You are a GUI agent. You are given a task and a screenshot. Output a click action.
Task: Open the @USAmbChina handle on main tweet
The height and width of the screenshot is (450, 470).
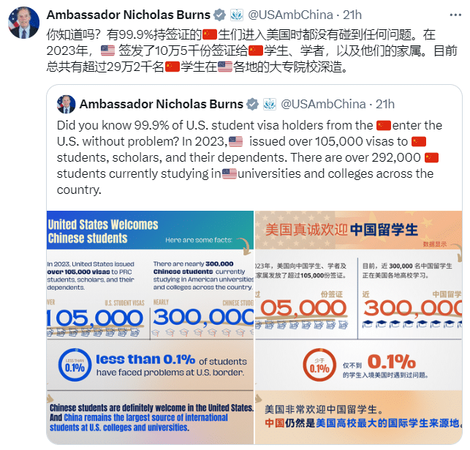[x=290, y=15]
